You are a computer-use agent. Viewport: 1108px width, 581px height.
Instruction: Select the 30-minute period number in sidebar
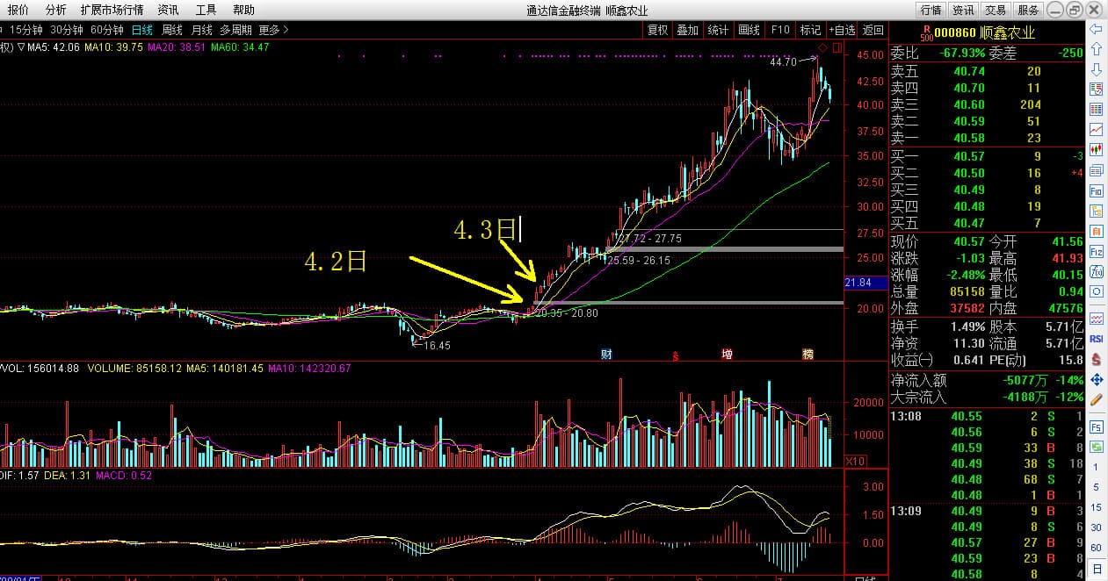(1096, 527)
